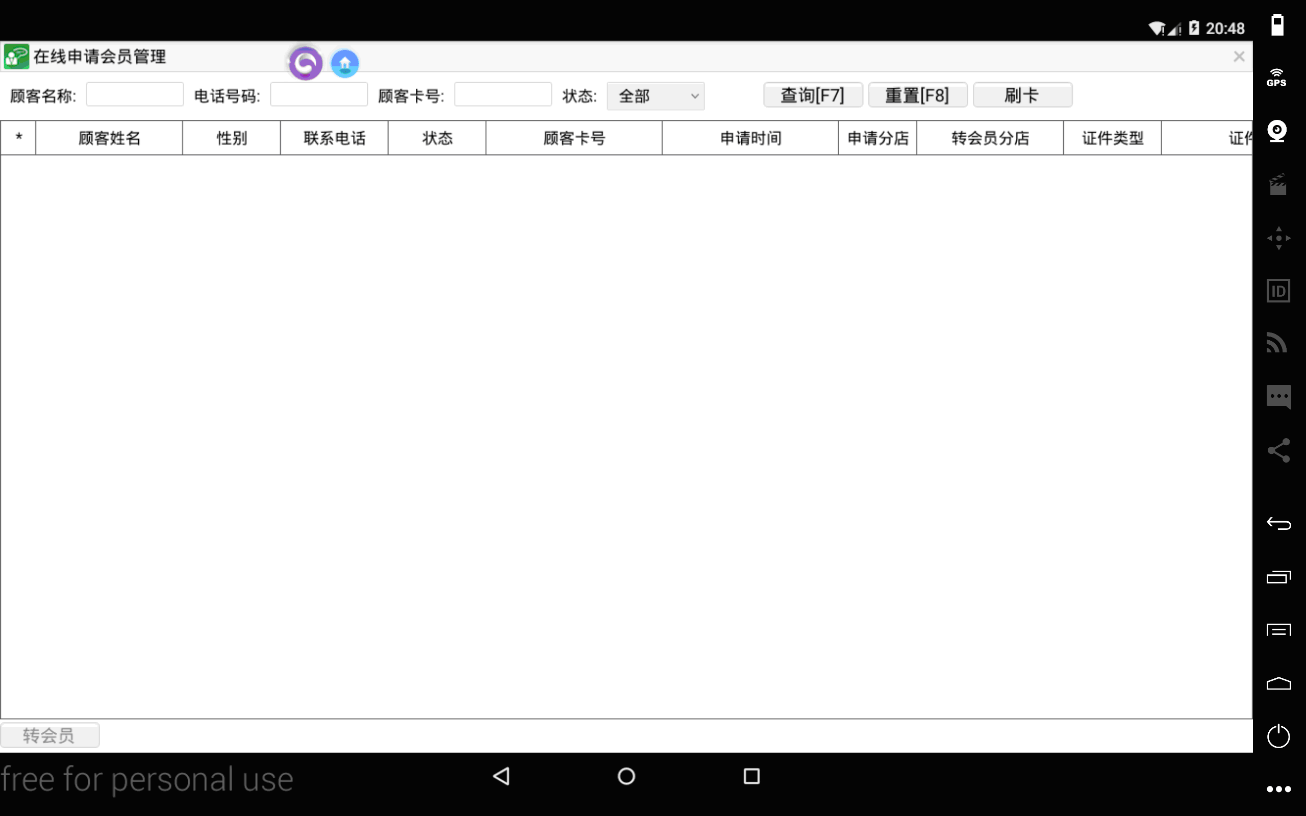Open the webcam tool in the sidebar
This screenshot has height=816, width=1306.
(x=1277, y=131)
